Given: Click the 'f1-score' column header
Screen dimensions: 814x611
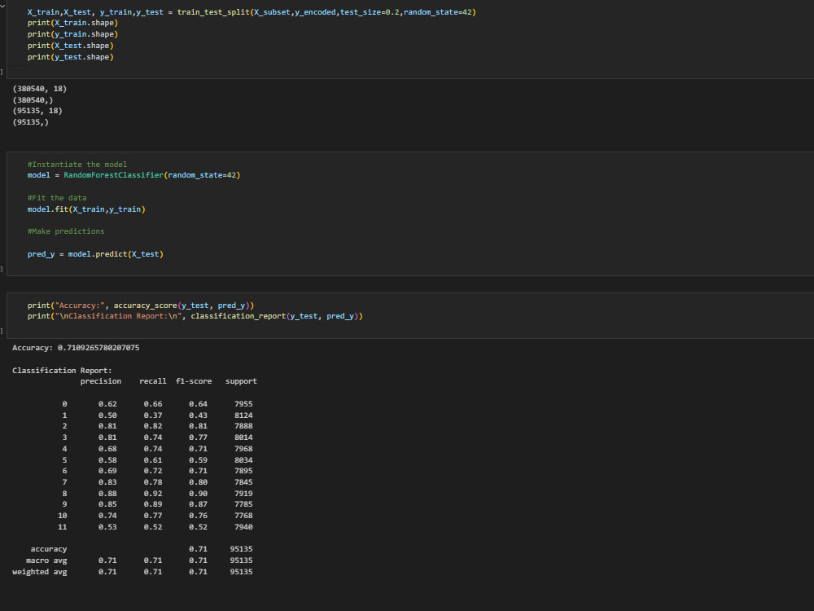Looking at the screenshot, I should click(x=194, y=381).
